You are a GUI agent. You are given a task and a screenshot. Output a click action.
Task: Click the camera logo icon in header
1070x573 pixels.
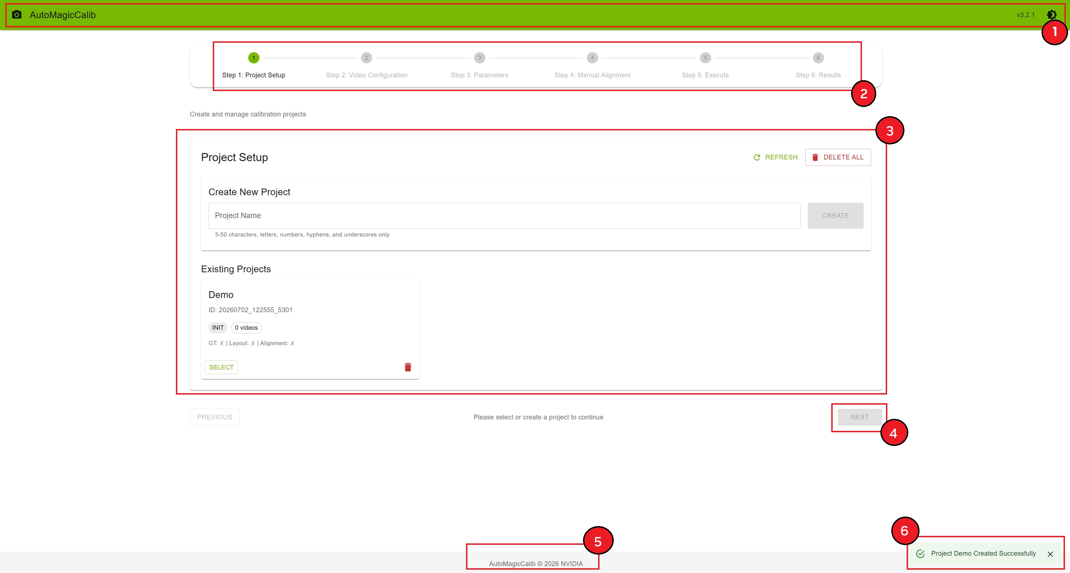point(17,15)
